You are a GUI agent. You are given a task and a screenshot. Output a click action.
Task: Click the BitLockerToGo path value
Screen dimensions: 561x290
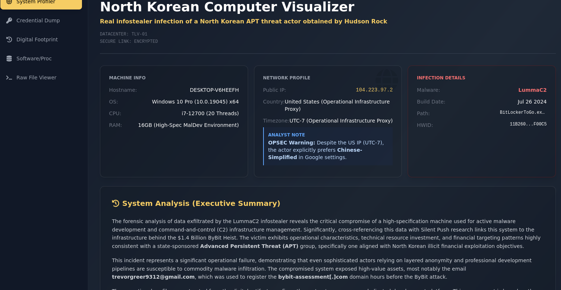(523, 113)
